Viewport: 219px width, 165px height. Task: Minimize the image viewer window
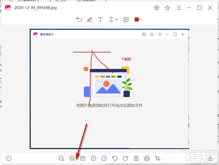[x=189, y=8]
